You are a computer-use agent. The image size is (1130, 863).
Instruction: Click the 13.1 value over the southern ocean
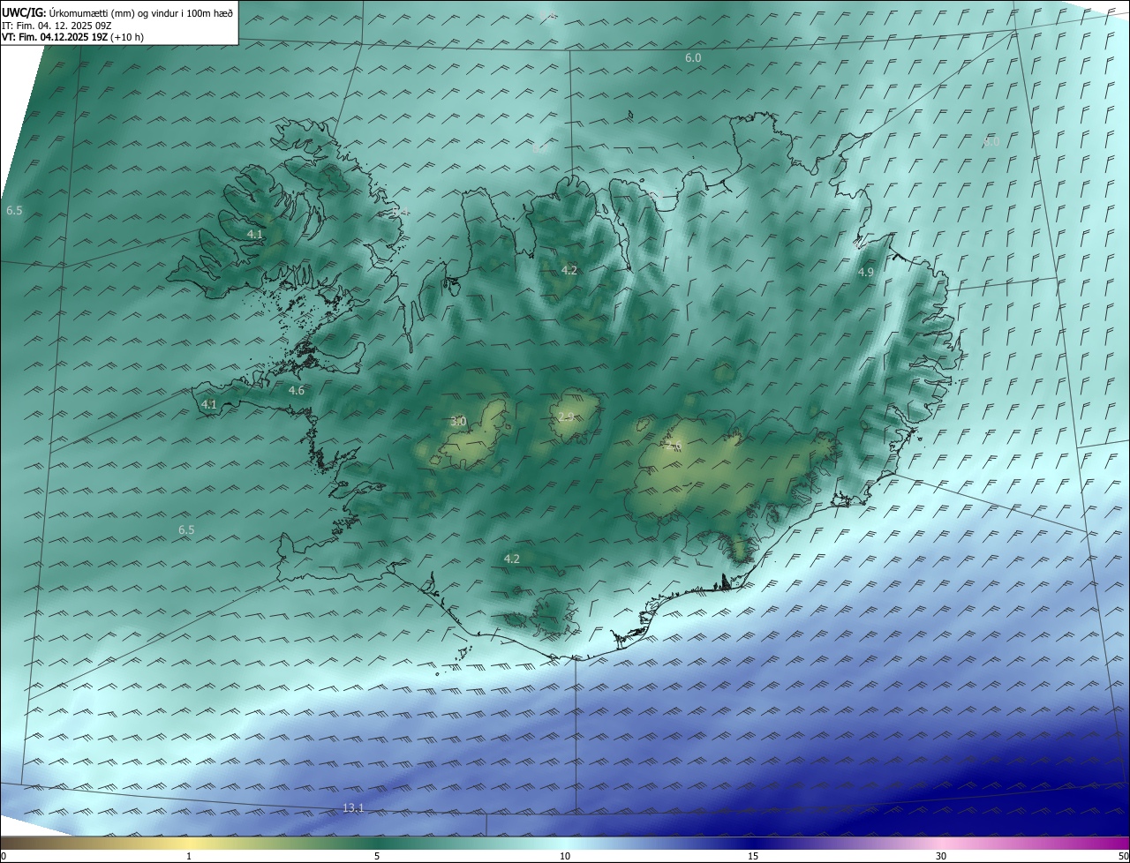pos(353,807)
